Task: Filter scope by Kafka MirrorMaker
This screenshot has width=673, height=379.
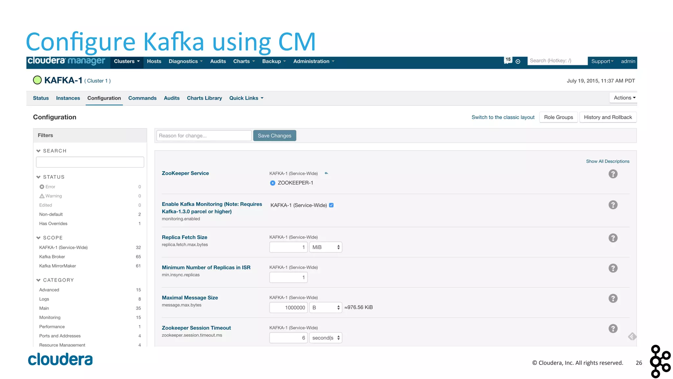Action: point(90,266)
